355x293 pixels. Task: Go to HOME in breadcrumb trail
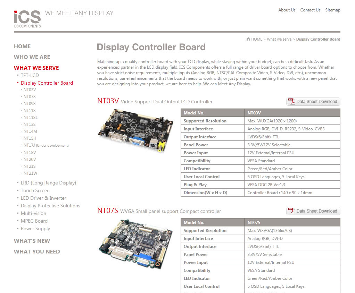256,39
